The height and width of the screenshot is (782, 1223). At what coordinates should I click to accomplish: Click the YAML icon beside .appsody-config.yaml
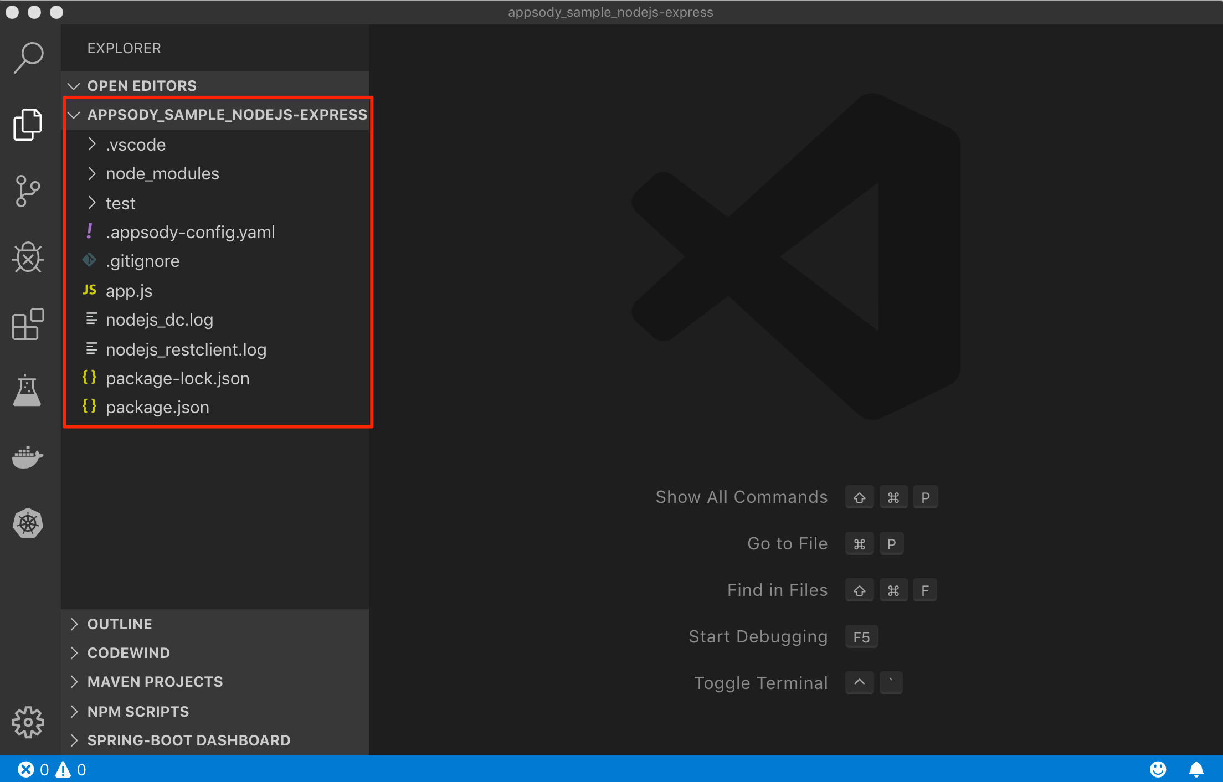(x=90, y=231)
